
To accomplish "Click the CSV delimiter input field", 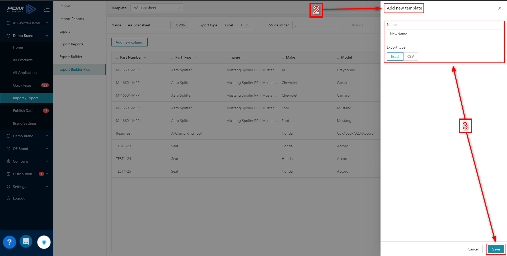I will (315, 25).
